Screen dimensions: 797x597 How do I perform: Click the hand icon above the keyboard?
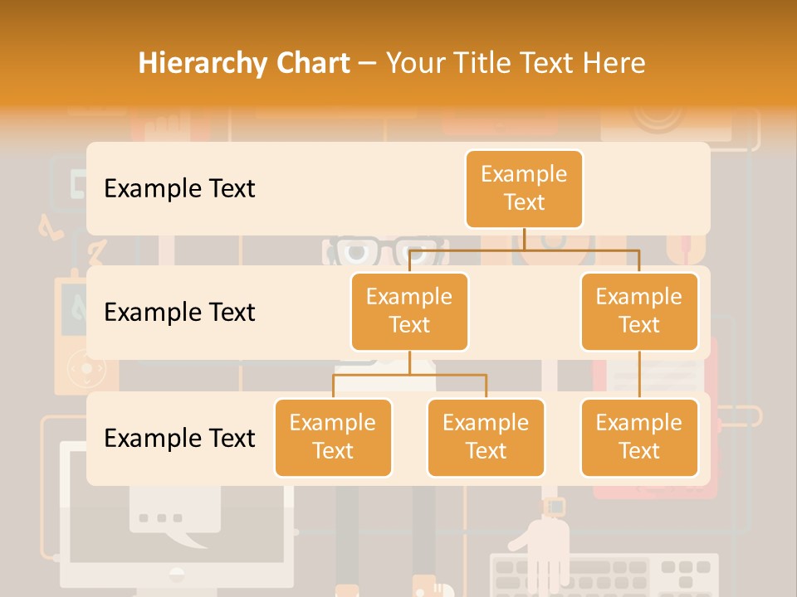coord(541,549)
